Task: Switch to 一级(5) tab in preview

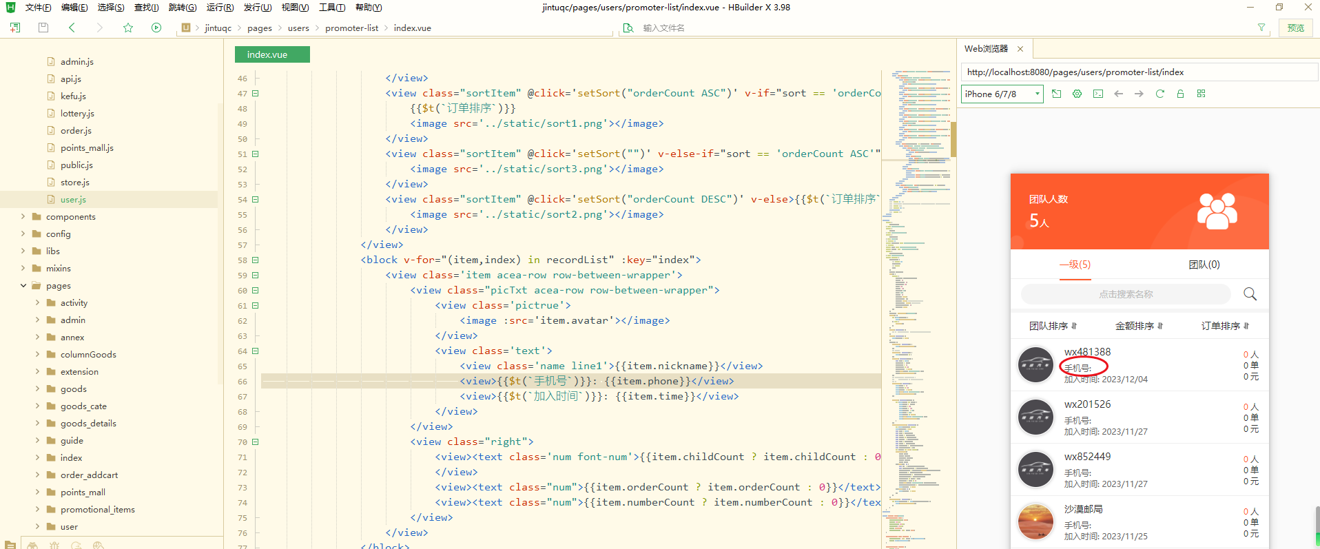Action: (x=1075, y=265)
